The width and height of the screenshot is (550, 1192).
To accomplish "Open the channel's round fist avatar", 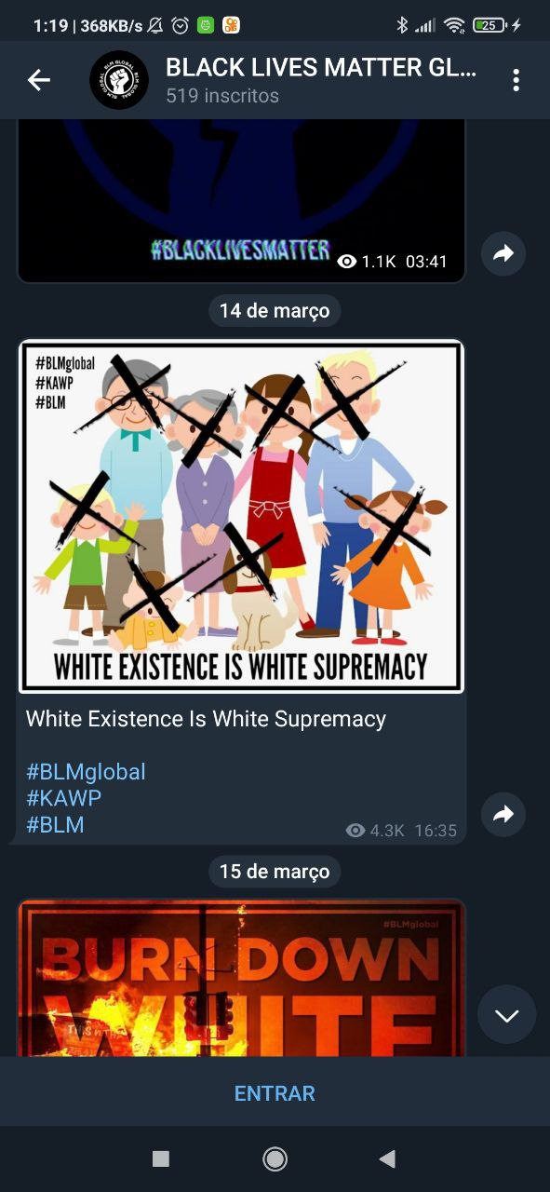I will point(119,80).
